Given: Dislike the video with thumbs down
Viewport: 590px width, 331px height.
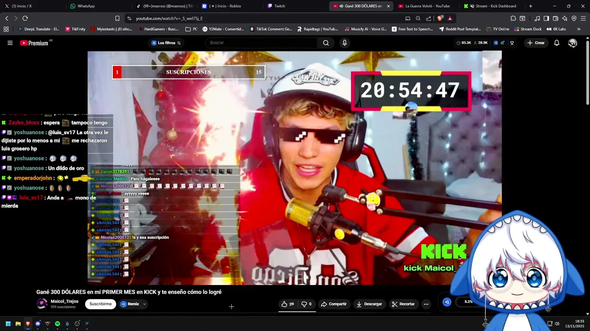Looking at the screenshot, I should (x=307, y=304).
